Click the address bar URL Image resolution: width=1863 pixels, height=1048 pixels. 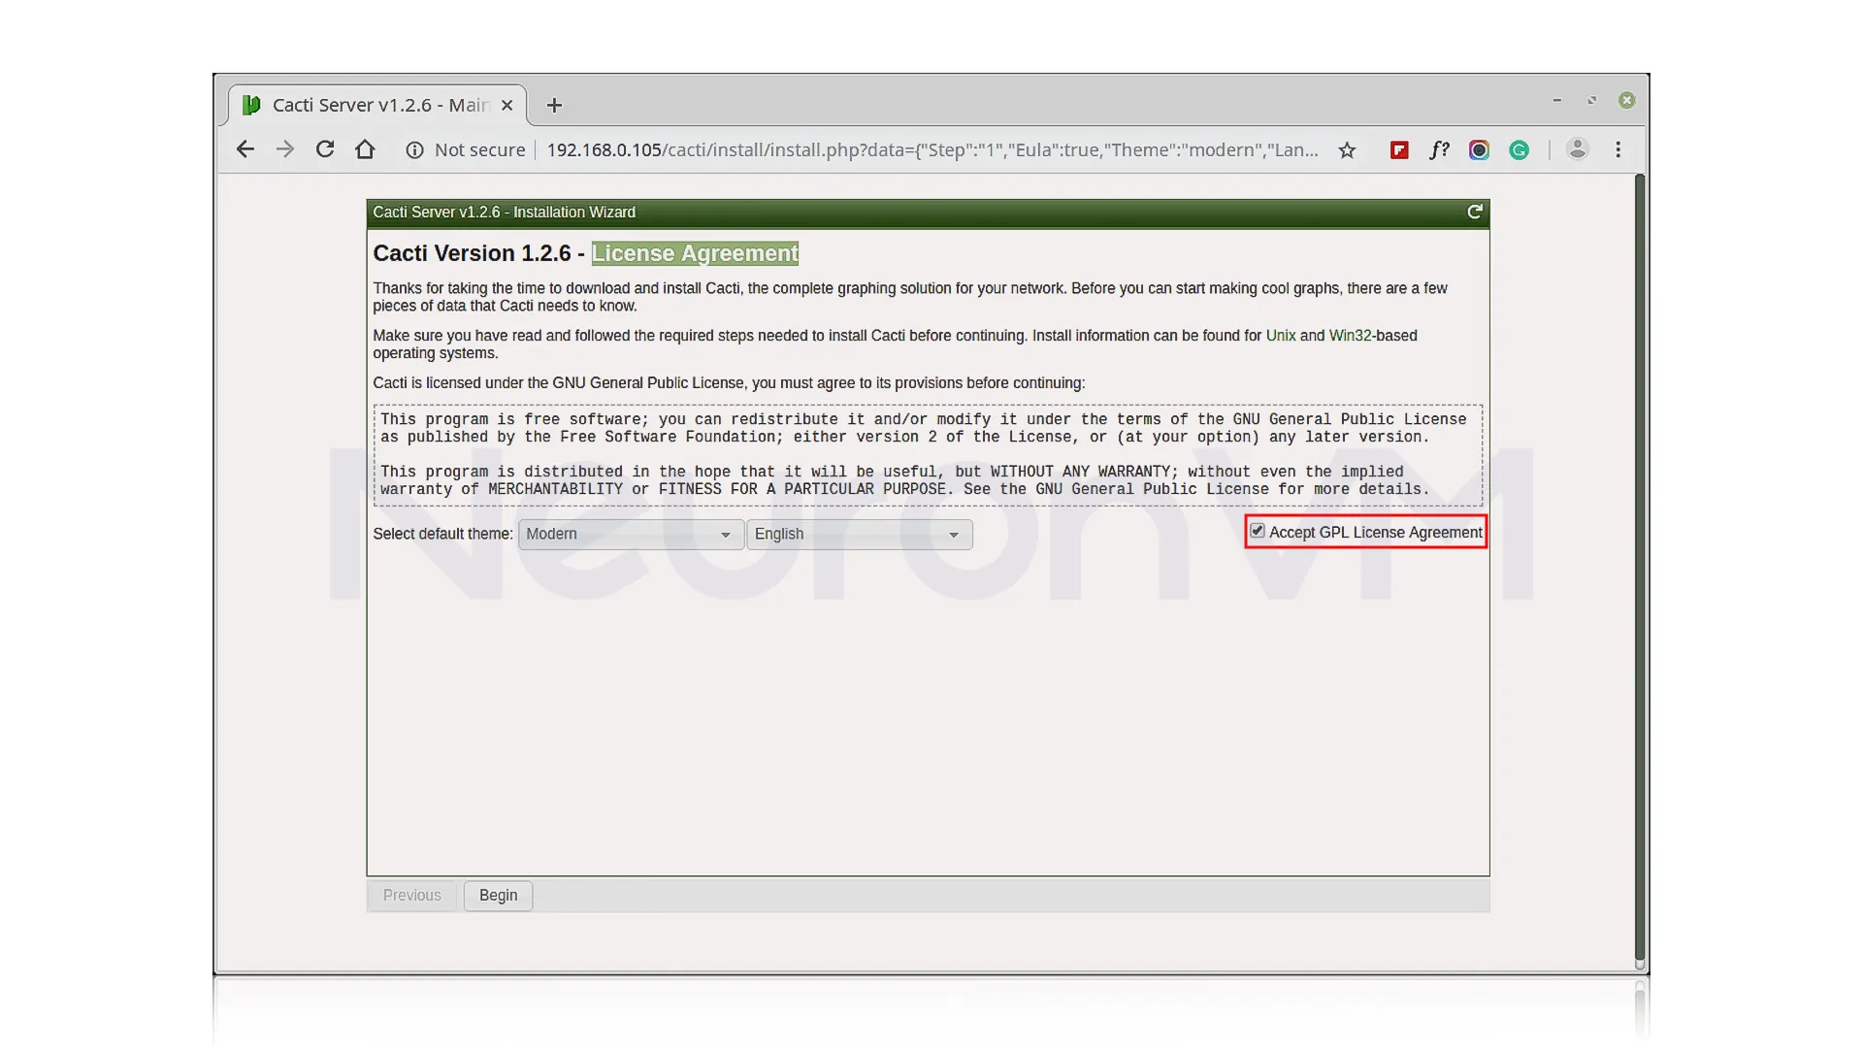tap(932, 150)
